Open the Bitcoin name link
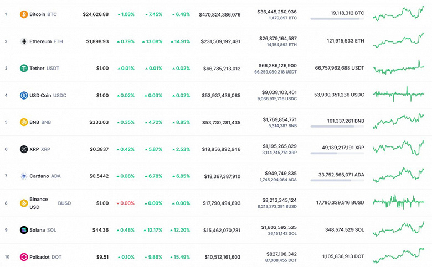The width and height of the screenshot is (432, 267). tap(37, 14)
